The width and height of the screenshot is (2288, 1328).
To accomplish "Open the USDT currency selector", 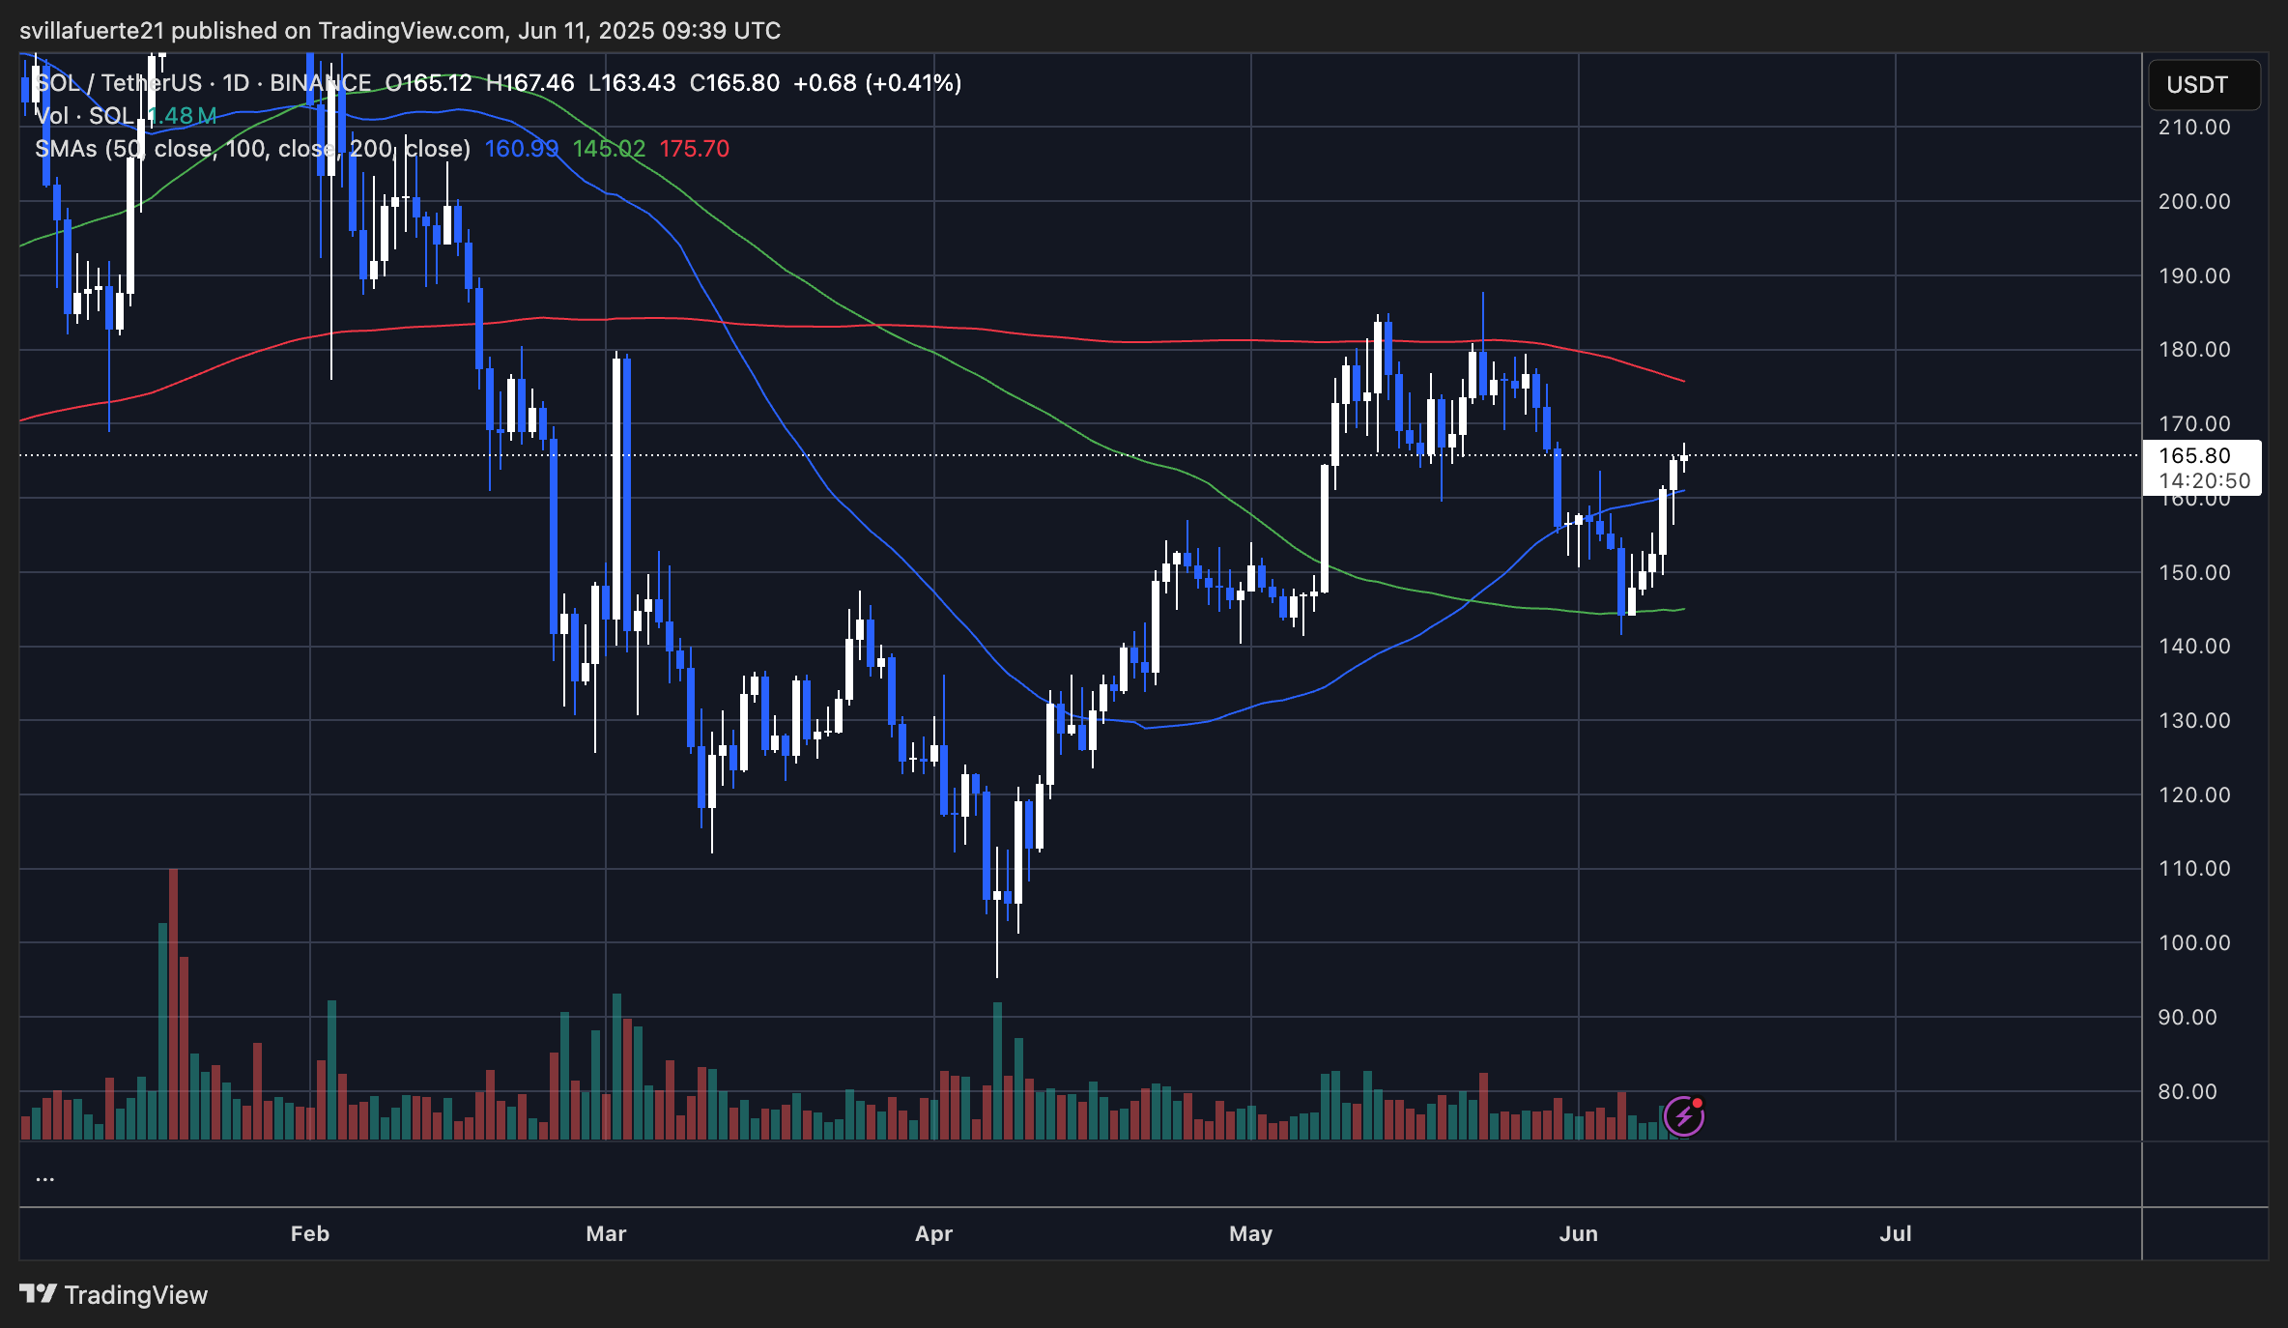I will pyautogui.click(x=2204, y=85).
